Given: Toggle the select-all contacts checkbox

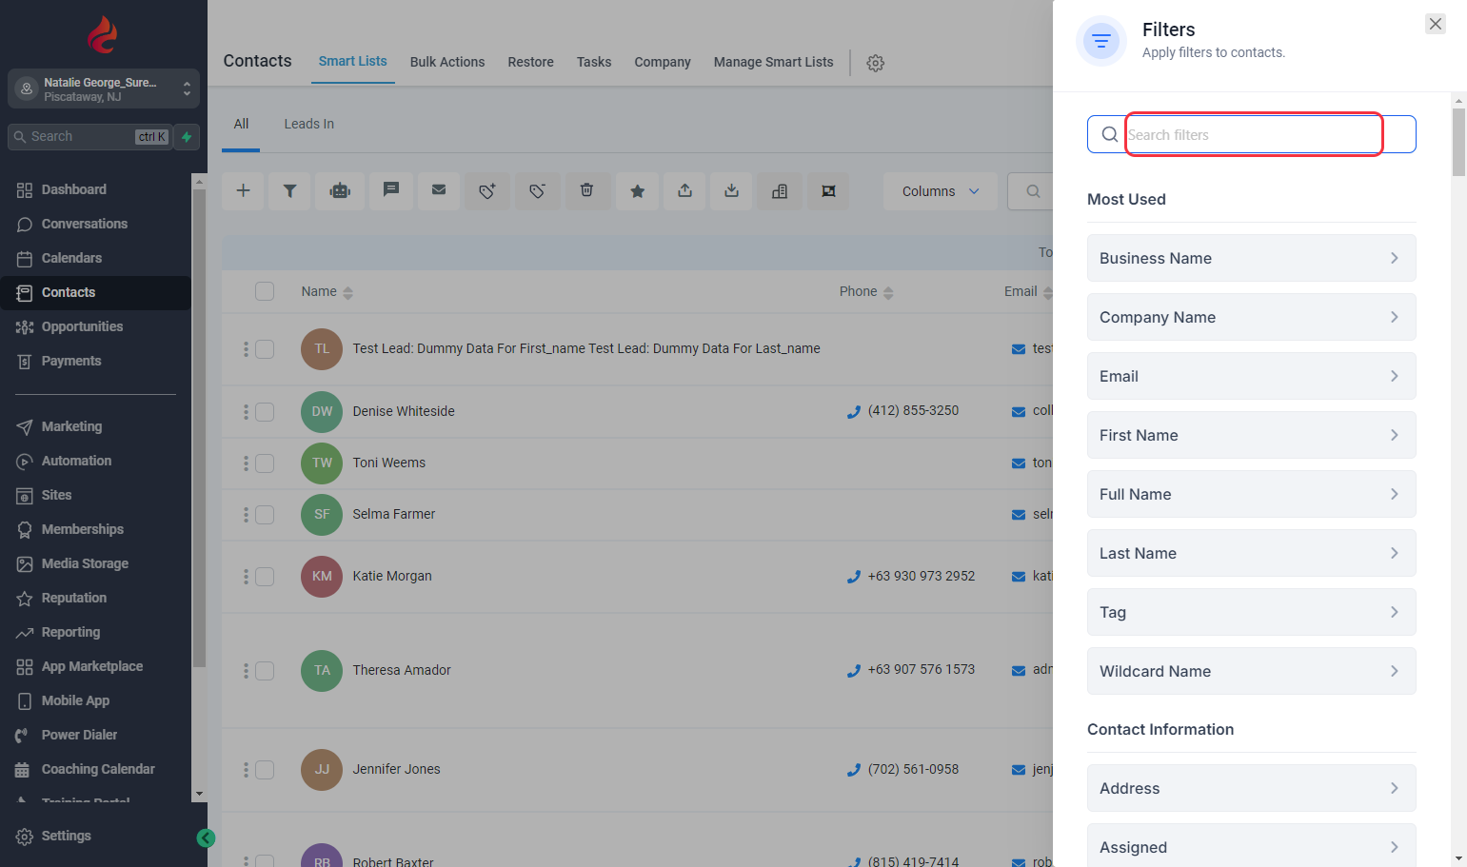Looking at the screenshot, I should pos(265,291).
